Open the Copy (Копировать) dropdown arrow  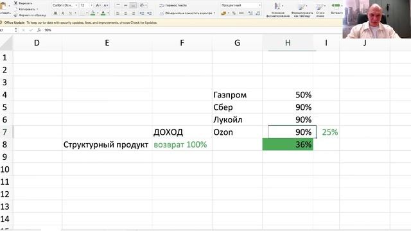(x=37, y=9)
